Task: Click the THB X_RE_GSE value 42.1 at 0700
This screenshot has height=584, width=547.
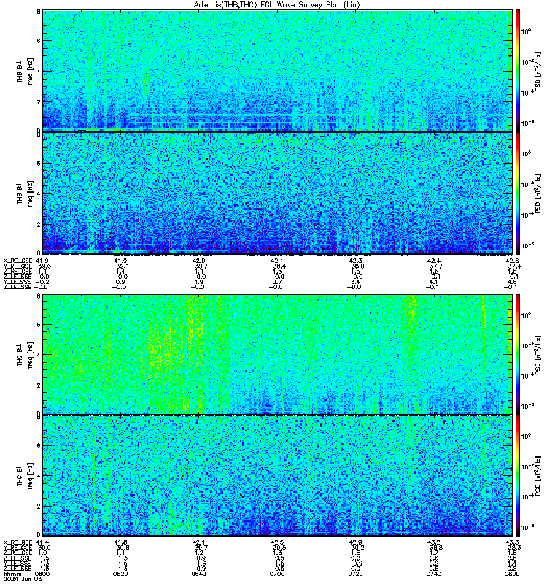Action: (277, 261)
